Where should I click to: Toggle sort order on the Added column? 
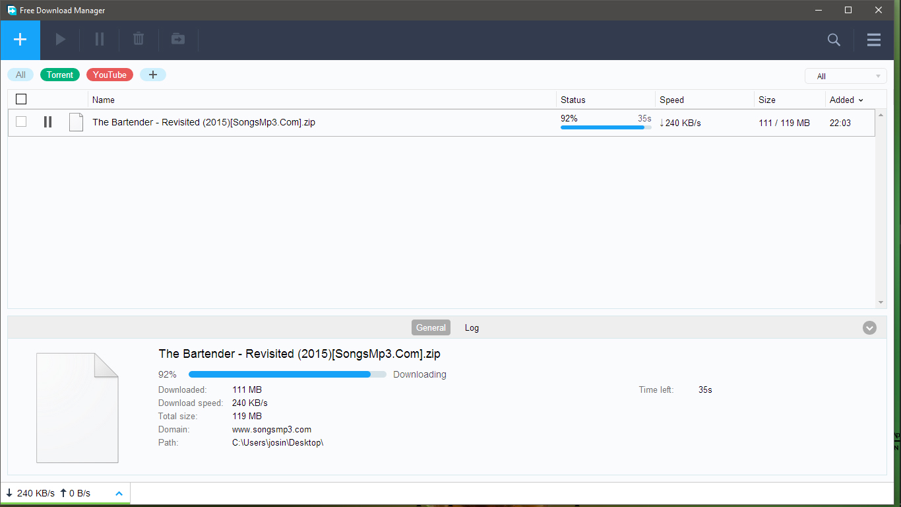846,100
